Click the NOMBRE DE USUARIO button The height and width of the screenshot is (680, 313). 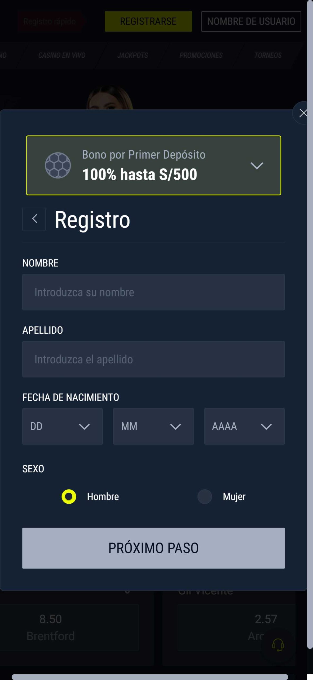251,21
